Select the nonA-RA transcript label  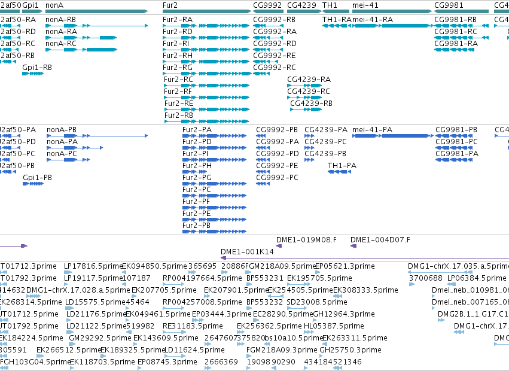[x=62, y=32]
